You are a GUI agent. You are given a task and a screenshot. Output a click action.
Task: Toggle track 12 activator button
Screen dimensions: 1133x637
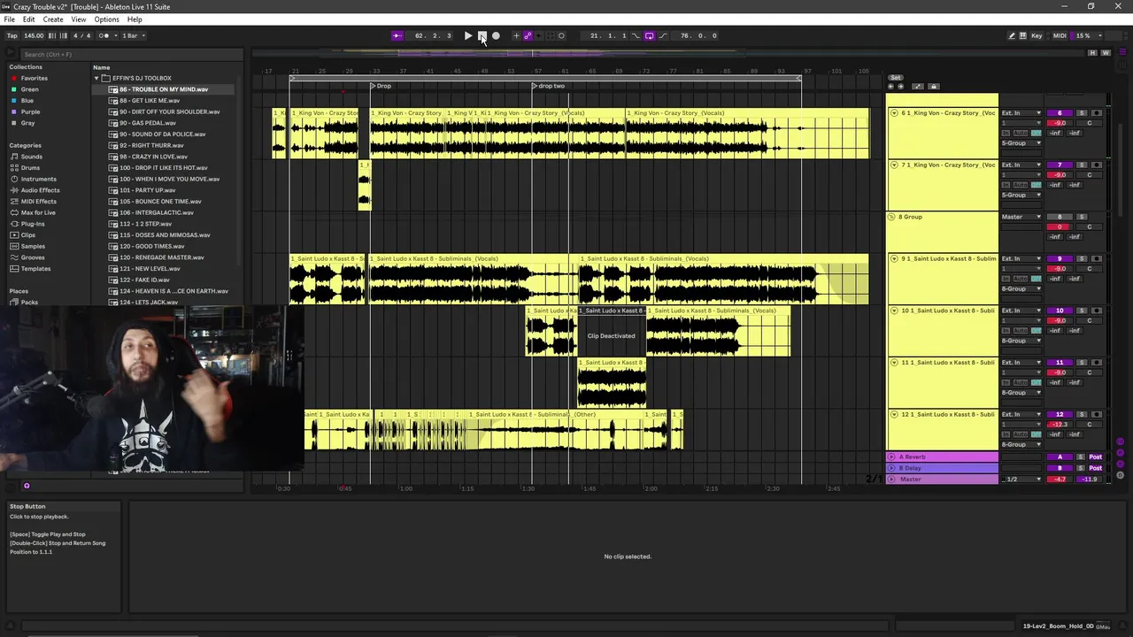pos(1060,414)
